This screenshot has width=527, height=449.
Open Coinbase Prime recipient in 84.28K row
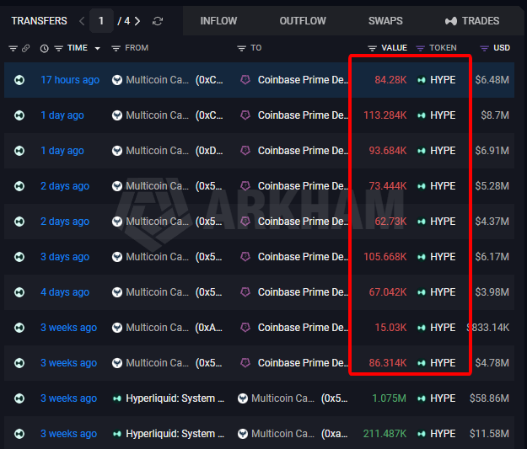pos(303,80)
